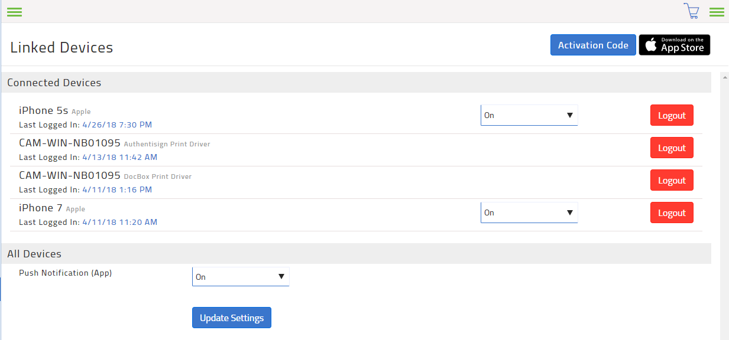Open the iPhone 5s notification dropdown
Image resolution: width=729 pixels, height=340 pixels.
[529, 115]
